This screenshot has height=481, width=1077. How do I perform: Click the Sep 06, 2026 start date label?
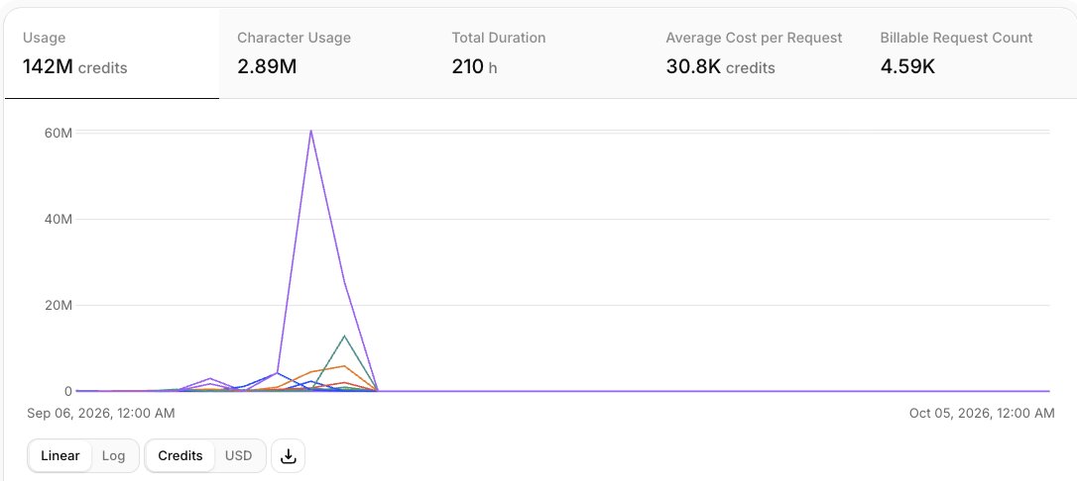(x=101, y=413)
